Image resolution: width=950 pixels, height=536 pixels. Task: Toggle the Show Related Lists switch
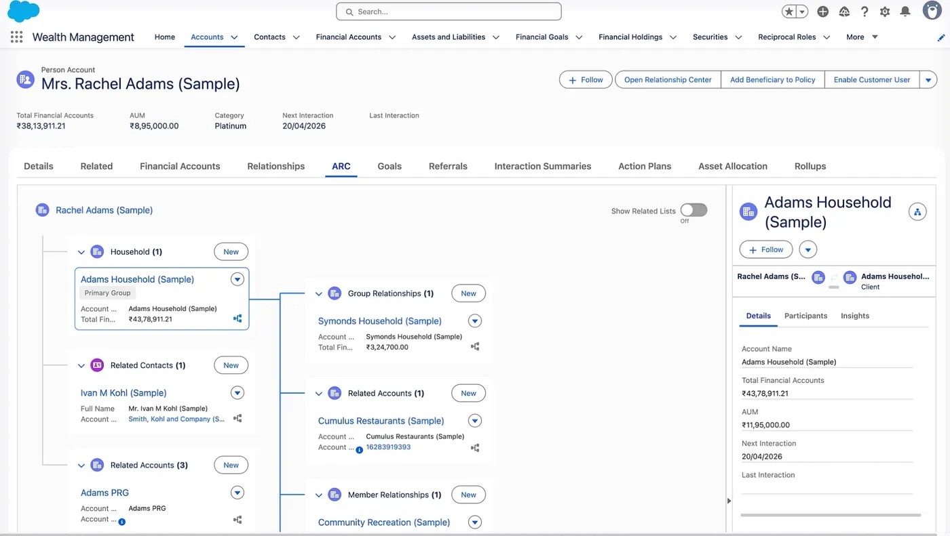693,210
